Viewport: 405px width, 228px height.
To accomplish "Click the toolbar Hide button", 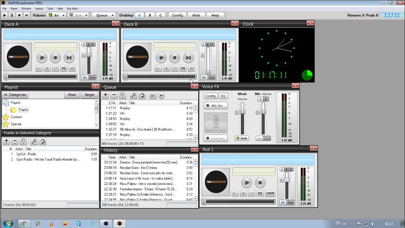I will 196,15.
